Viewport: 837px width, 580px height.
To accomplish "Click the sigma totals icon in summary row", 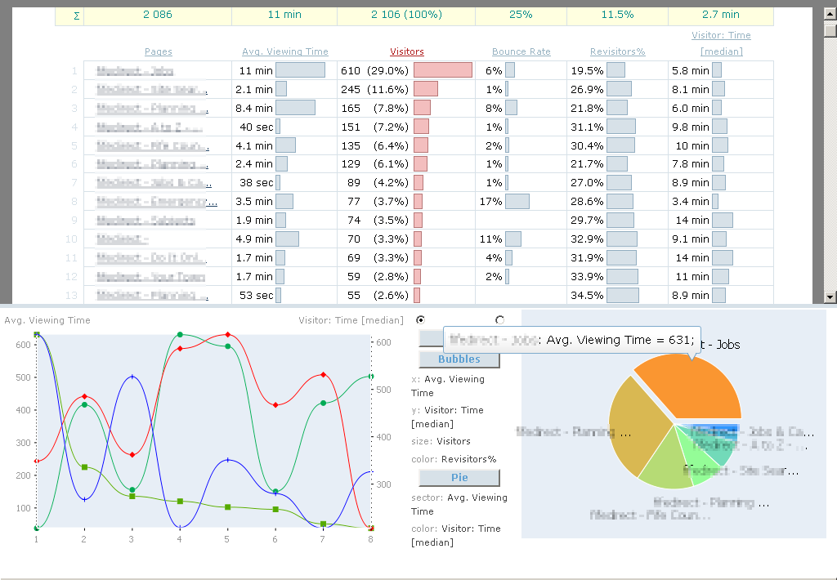I will coord(77,15).
